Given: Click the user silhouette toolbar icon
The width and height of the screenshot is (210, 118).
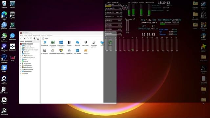Looking at the screenshot, I should (34, 39).
